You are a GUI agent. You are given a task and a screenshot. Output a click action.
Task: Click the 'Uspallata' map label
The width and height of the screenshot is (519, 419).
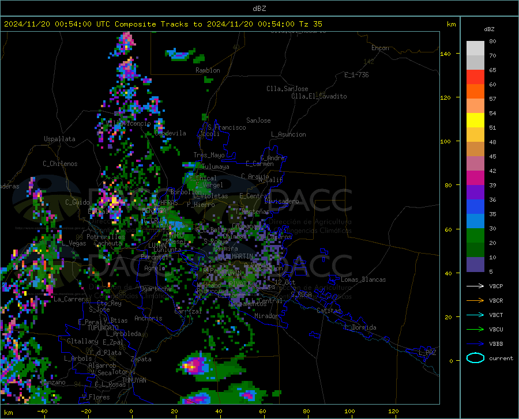tap(59, 139)
